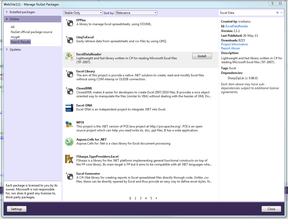
Task: Select the All online source
Action: [x=13, y=27]
